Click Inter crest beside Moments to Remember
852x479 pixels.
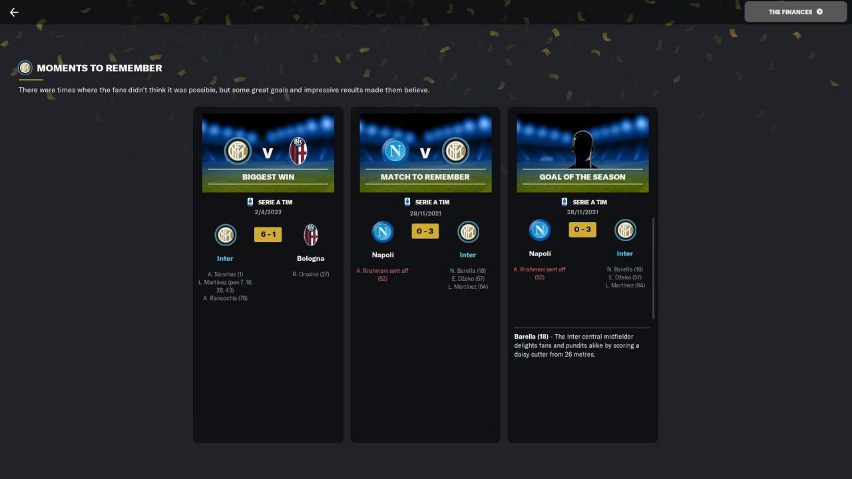coord(25,68)
